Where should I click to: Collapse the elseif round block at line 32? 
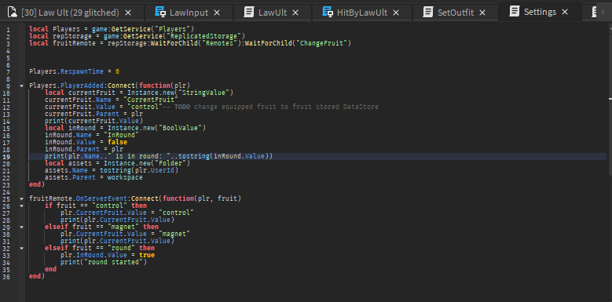(21, 248)
